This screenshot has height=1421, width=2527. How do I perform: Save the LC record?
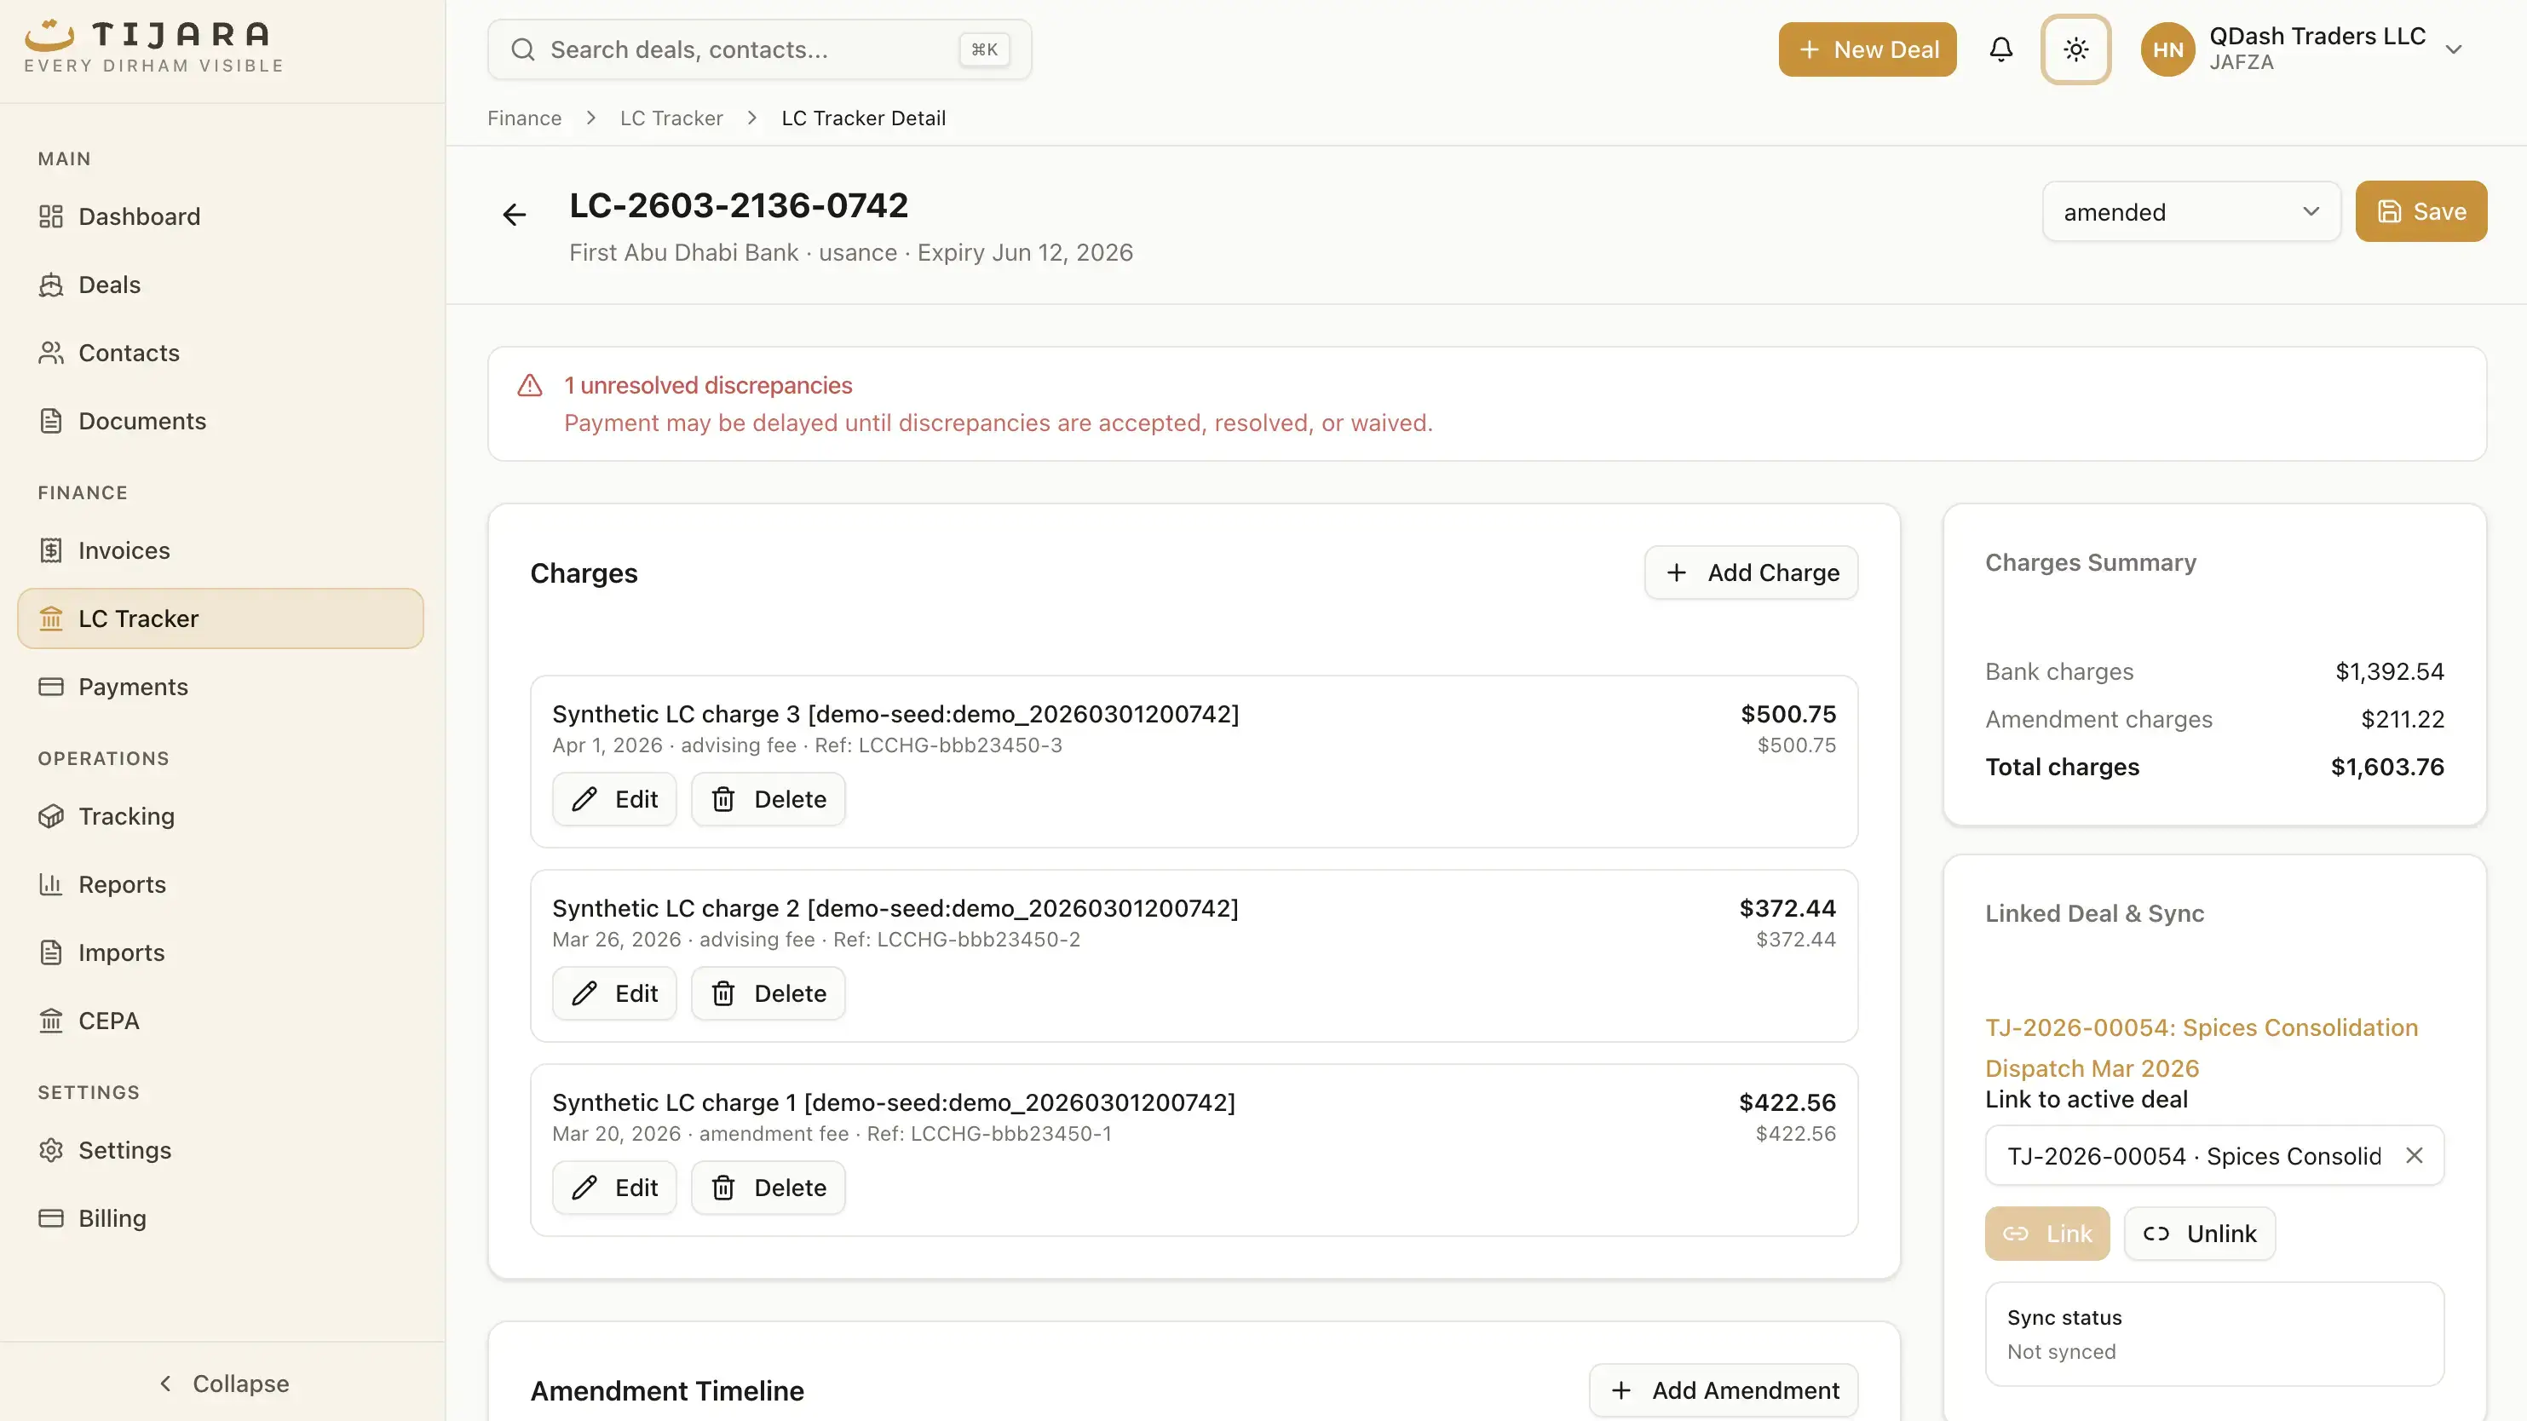2420,210
